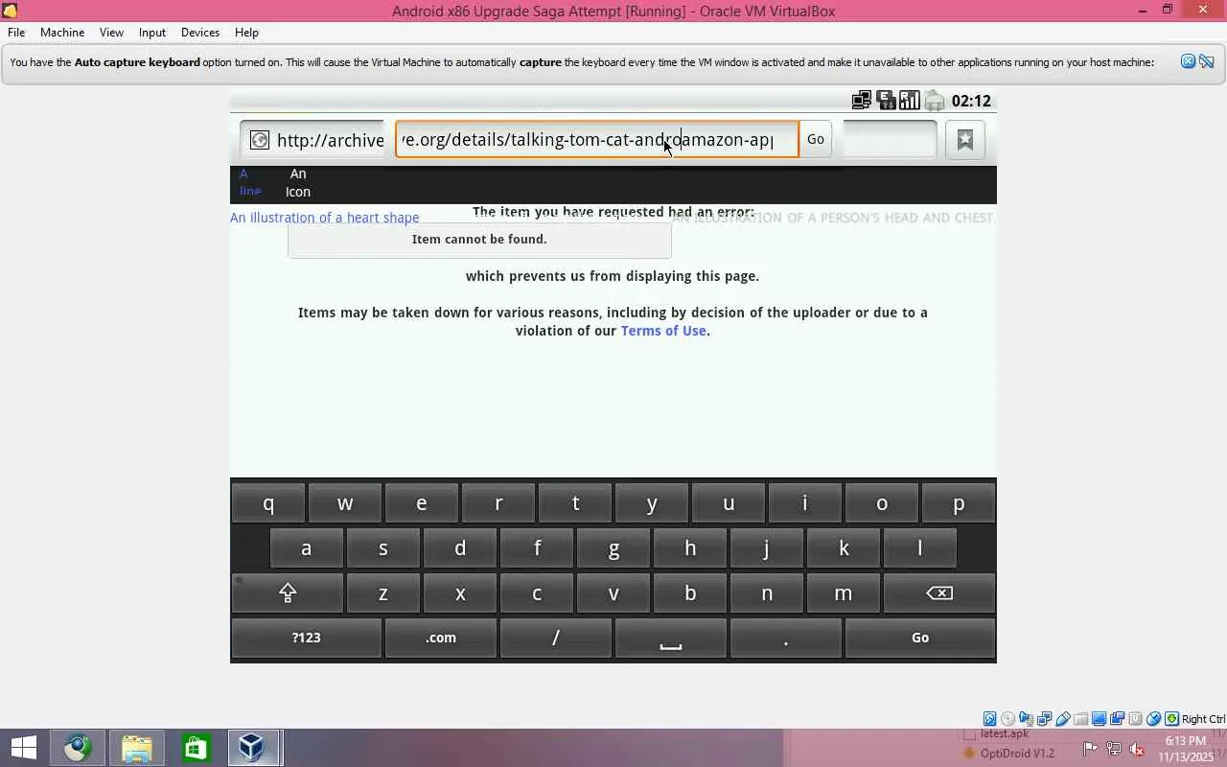
Task: Tap the slash key on the keyboard
Action: tap(556, 638)
